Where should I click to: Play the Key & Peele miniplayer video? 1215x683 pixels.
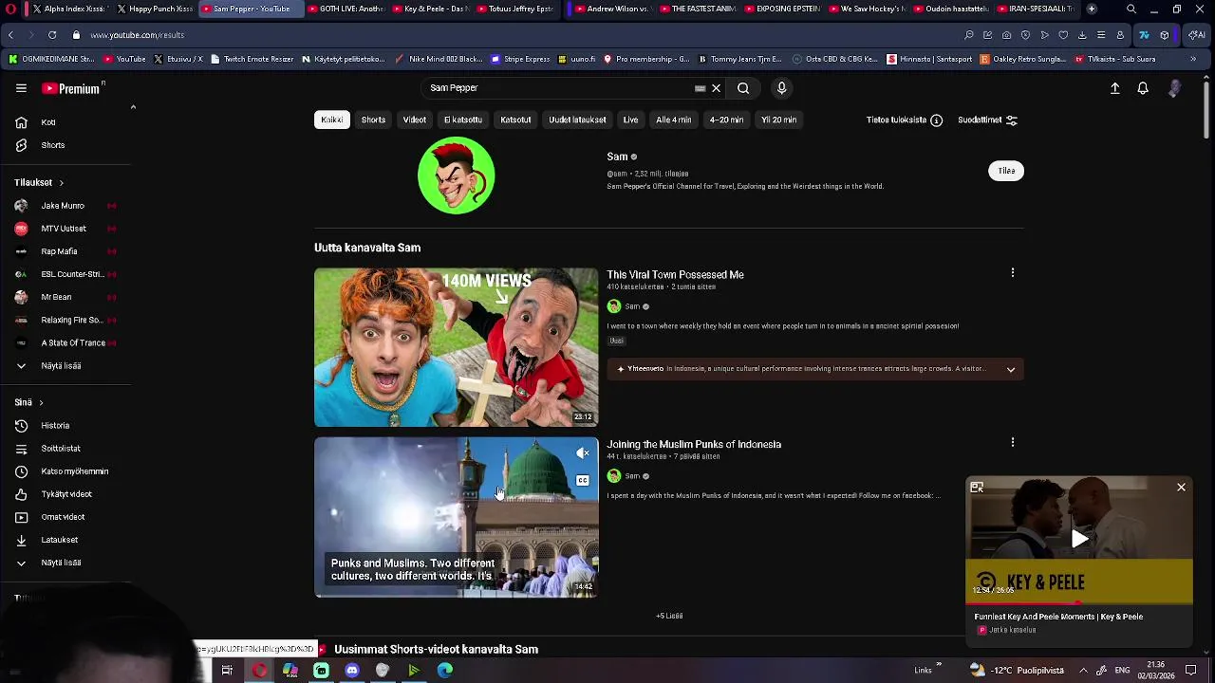coord(1079,539)
